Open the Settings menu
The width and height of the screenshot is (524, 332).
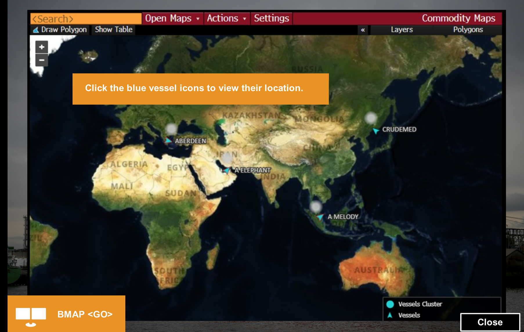coord(271,18)
